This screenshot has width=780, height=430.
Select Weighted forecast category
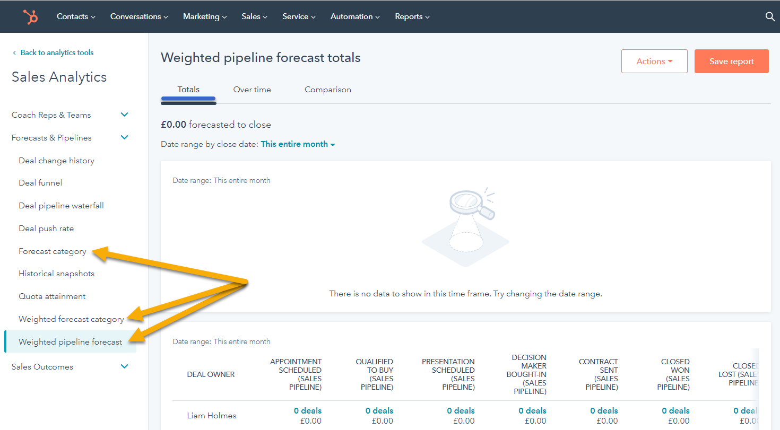point(71,319)
